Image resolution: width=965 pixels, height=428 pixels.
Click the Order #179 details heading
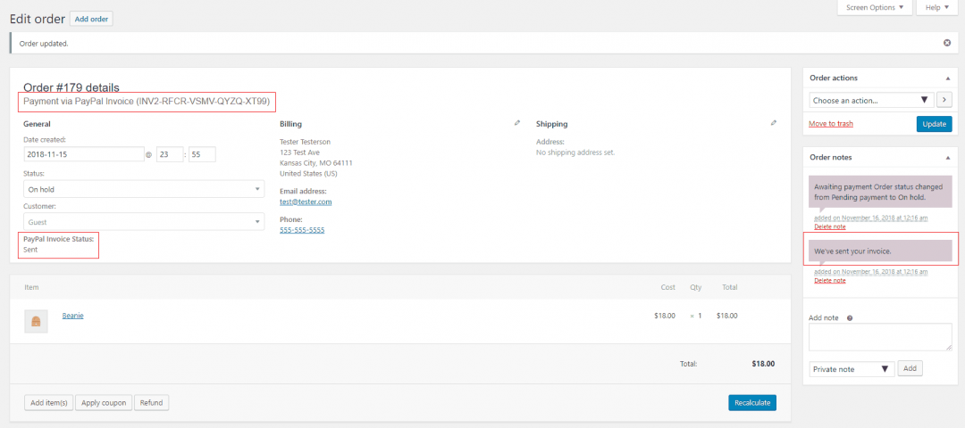coord(71,87)
